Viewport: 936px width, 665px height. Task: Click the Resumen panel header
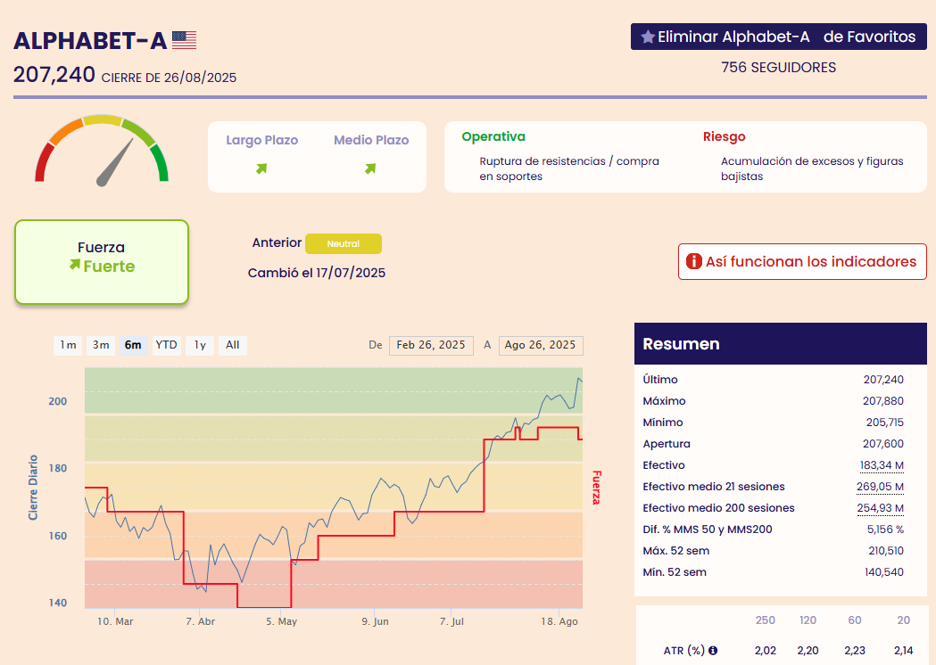pos(780,343)
